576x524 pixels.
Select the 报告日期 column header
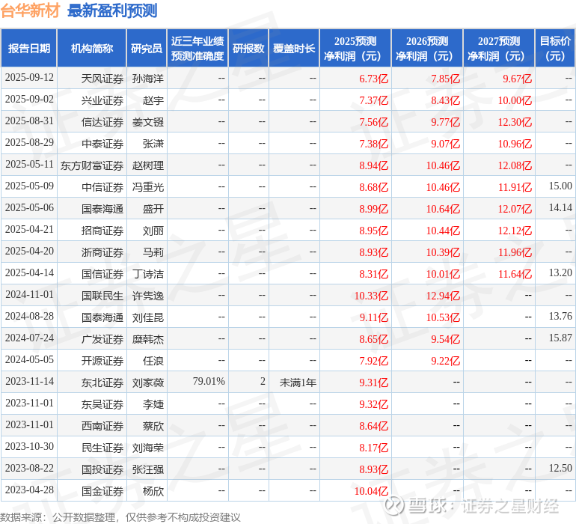pyautogui.click(x=28, y=48)
